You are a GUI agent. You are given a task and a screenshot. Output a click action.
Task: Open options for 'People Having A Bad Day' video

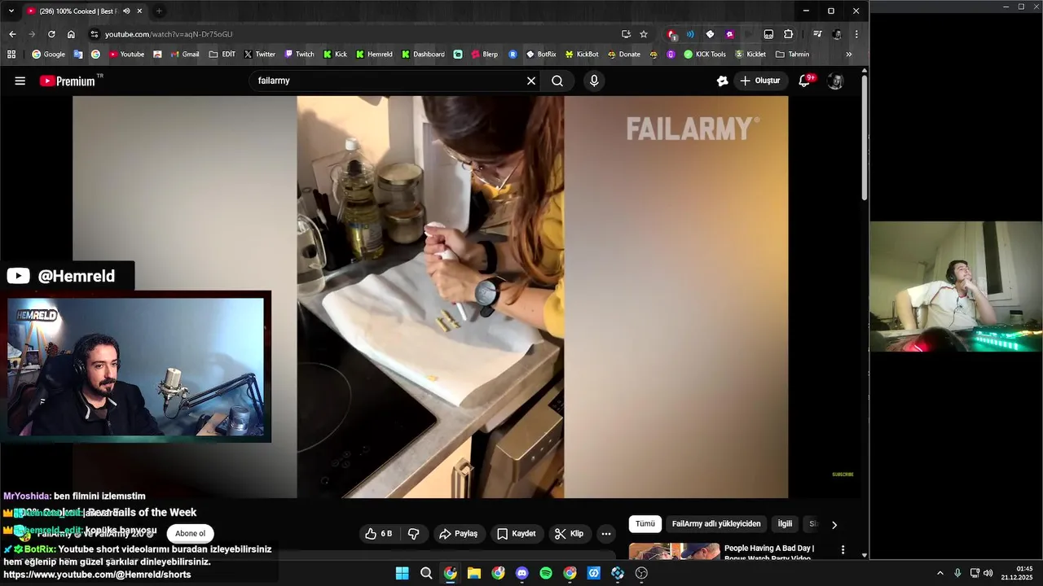point(843,550)
